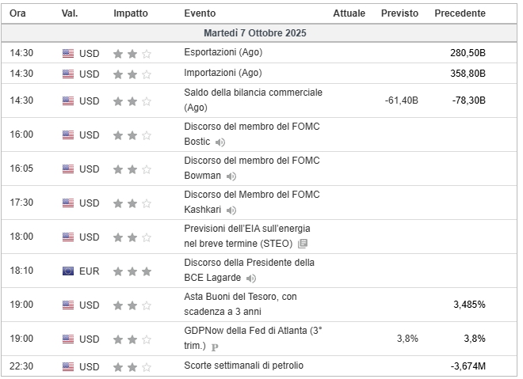This screenshot has height=379, width=523.
Task: Click speaker icon beside Lagarde speech
Action: pyautogui.click(x=251, y=279)
